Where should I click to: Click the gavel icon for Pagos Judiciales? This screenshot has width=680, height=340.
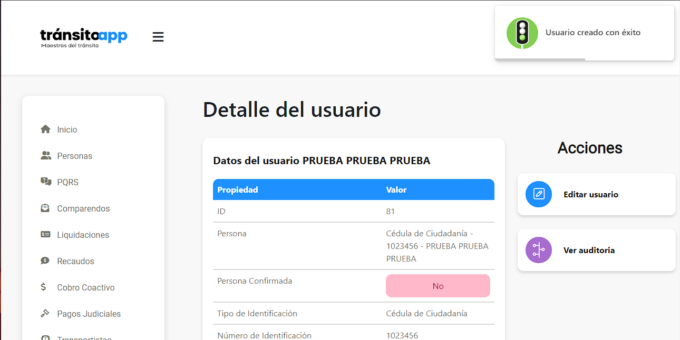click(45, 314)
